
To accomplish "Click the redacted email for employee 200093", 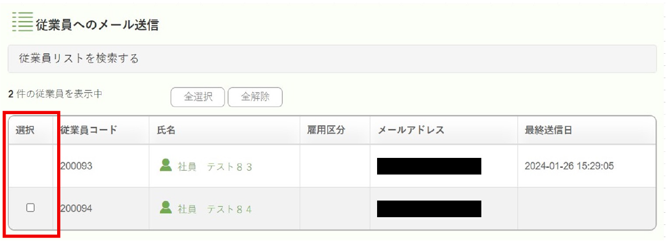I will click(x=429, y=166).
